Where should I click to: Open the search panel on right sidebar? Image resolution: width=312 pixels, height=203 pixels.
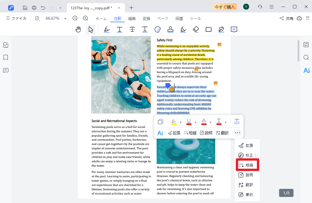coord(306,57)
